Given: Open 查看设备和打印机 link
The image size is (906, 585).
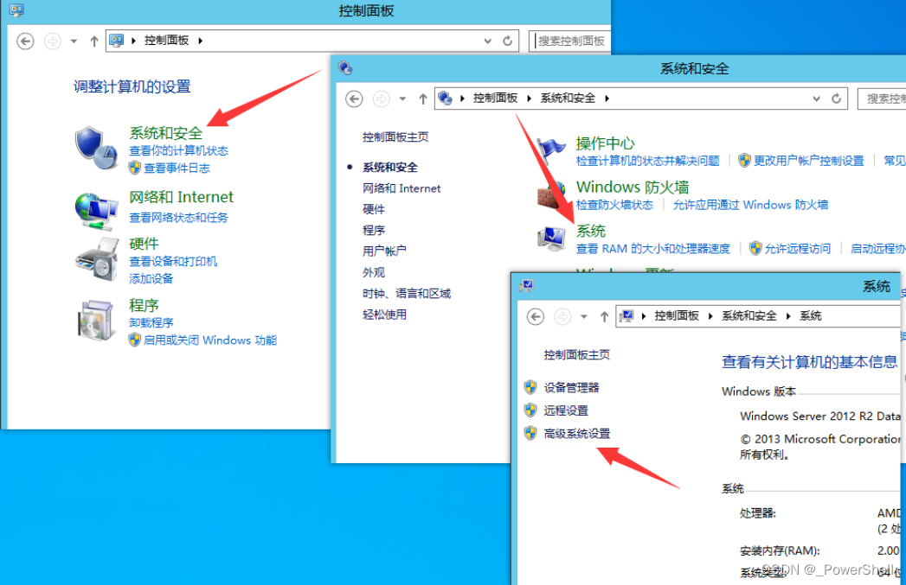Looking at the screenshot, I should (173, 261).
